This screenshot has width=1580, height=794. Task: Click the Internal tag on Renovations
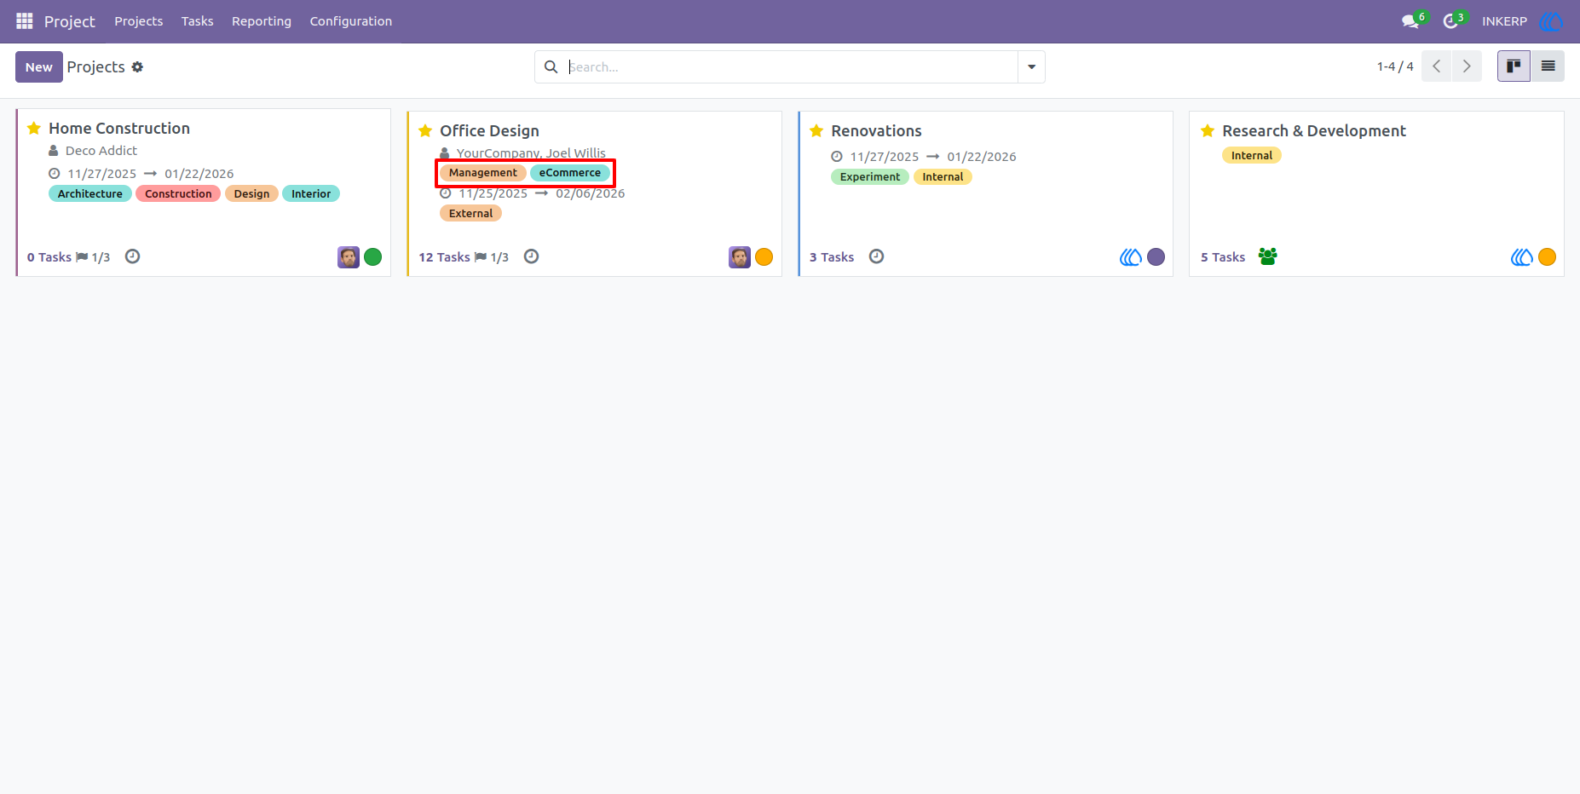943,177
